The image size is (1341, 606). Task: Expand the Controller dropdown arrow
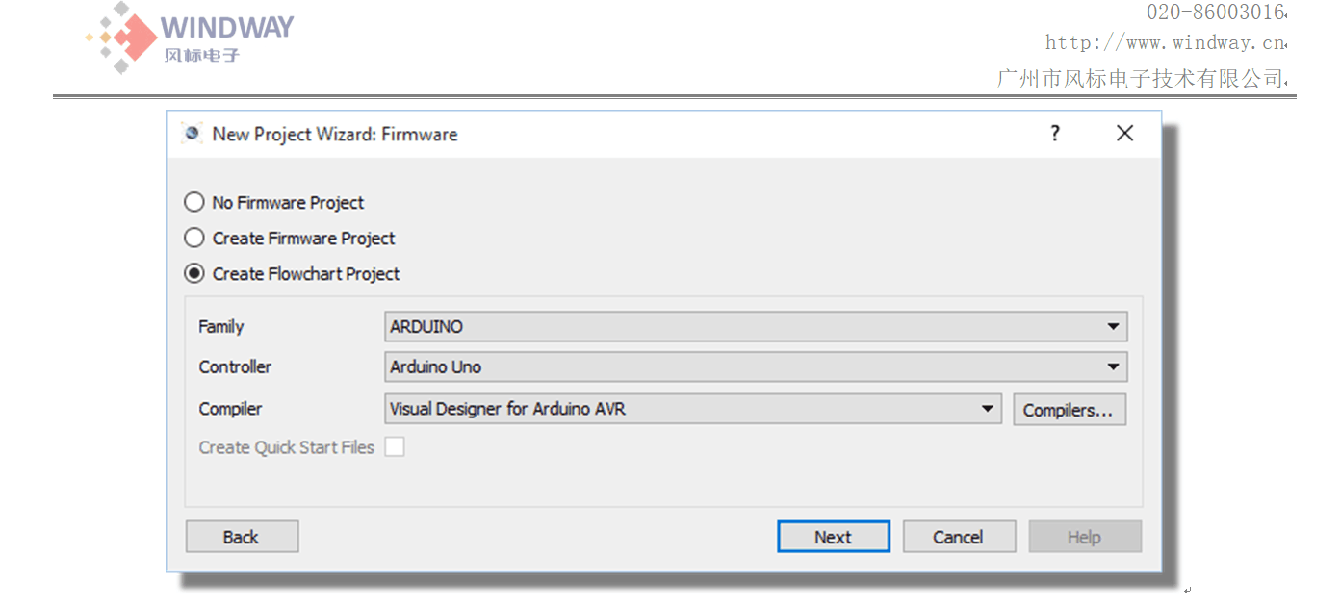coord(1113,366)
